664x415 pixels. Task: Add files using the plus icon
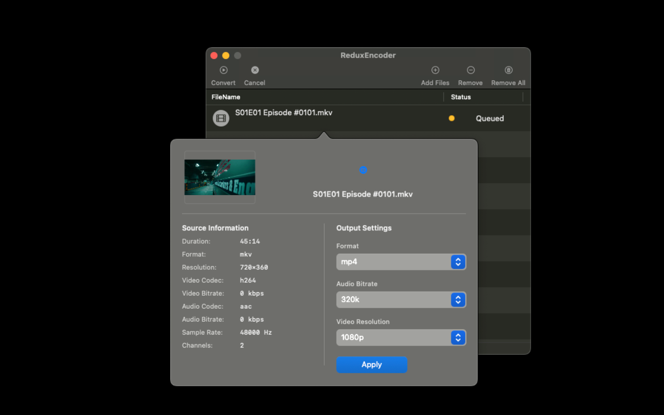(x=435, y=70)
